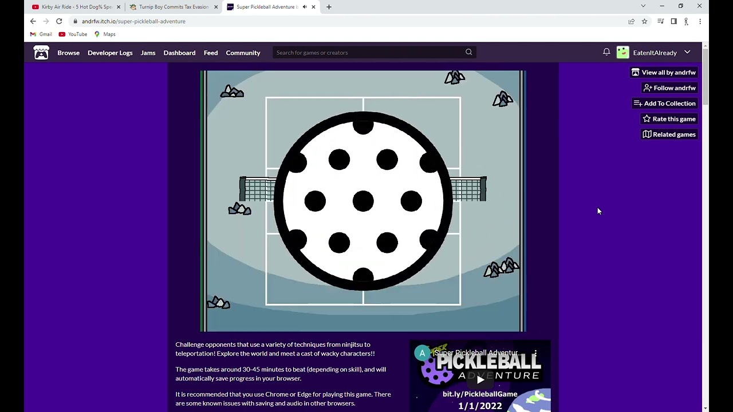Image resolution: width=733 pixels, height=412 pixels.
Task: Reload the current page
Action: (59, 21)
